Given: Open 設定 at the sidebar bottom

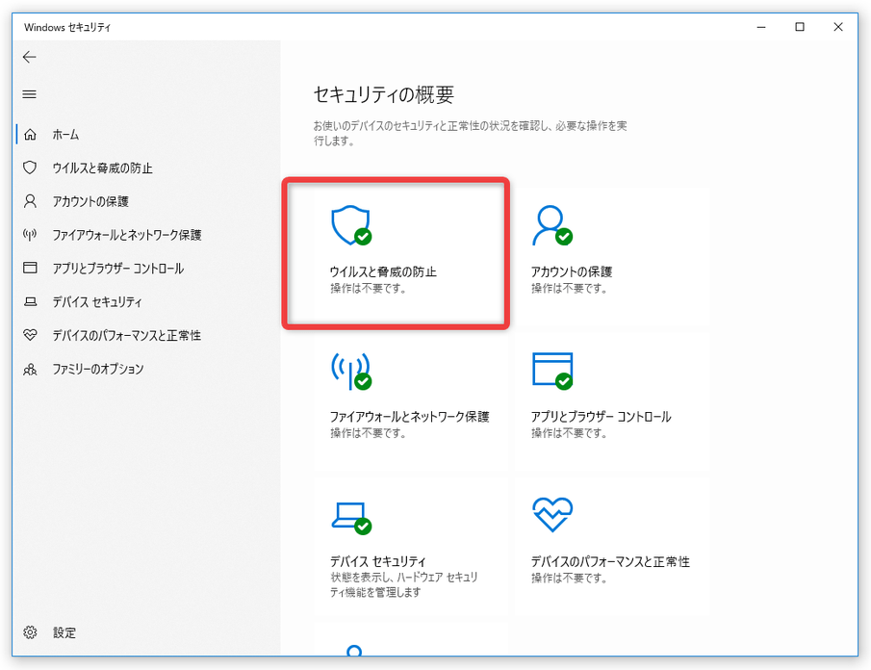Looking at the screenshot, I should [x=64, y=632].
